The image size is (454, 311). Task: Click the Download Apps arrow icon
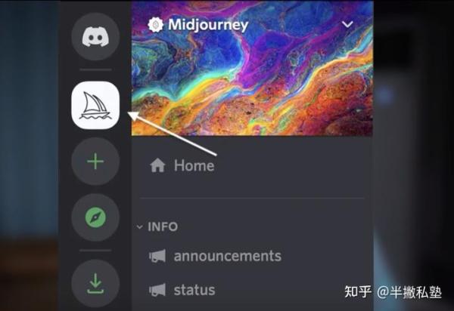pos(95,283)
